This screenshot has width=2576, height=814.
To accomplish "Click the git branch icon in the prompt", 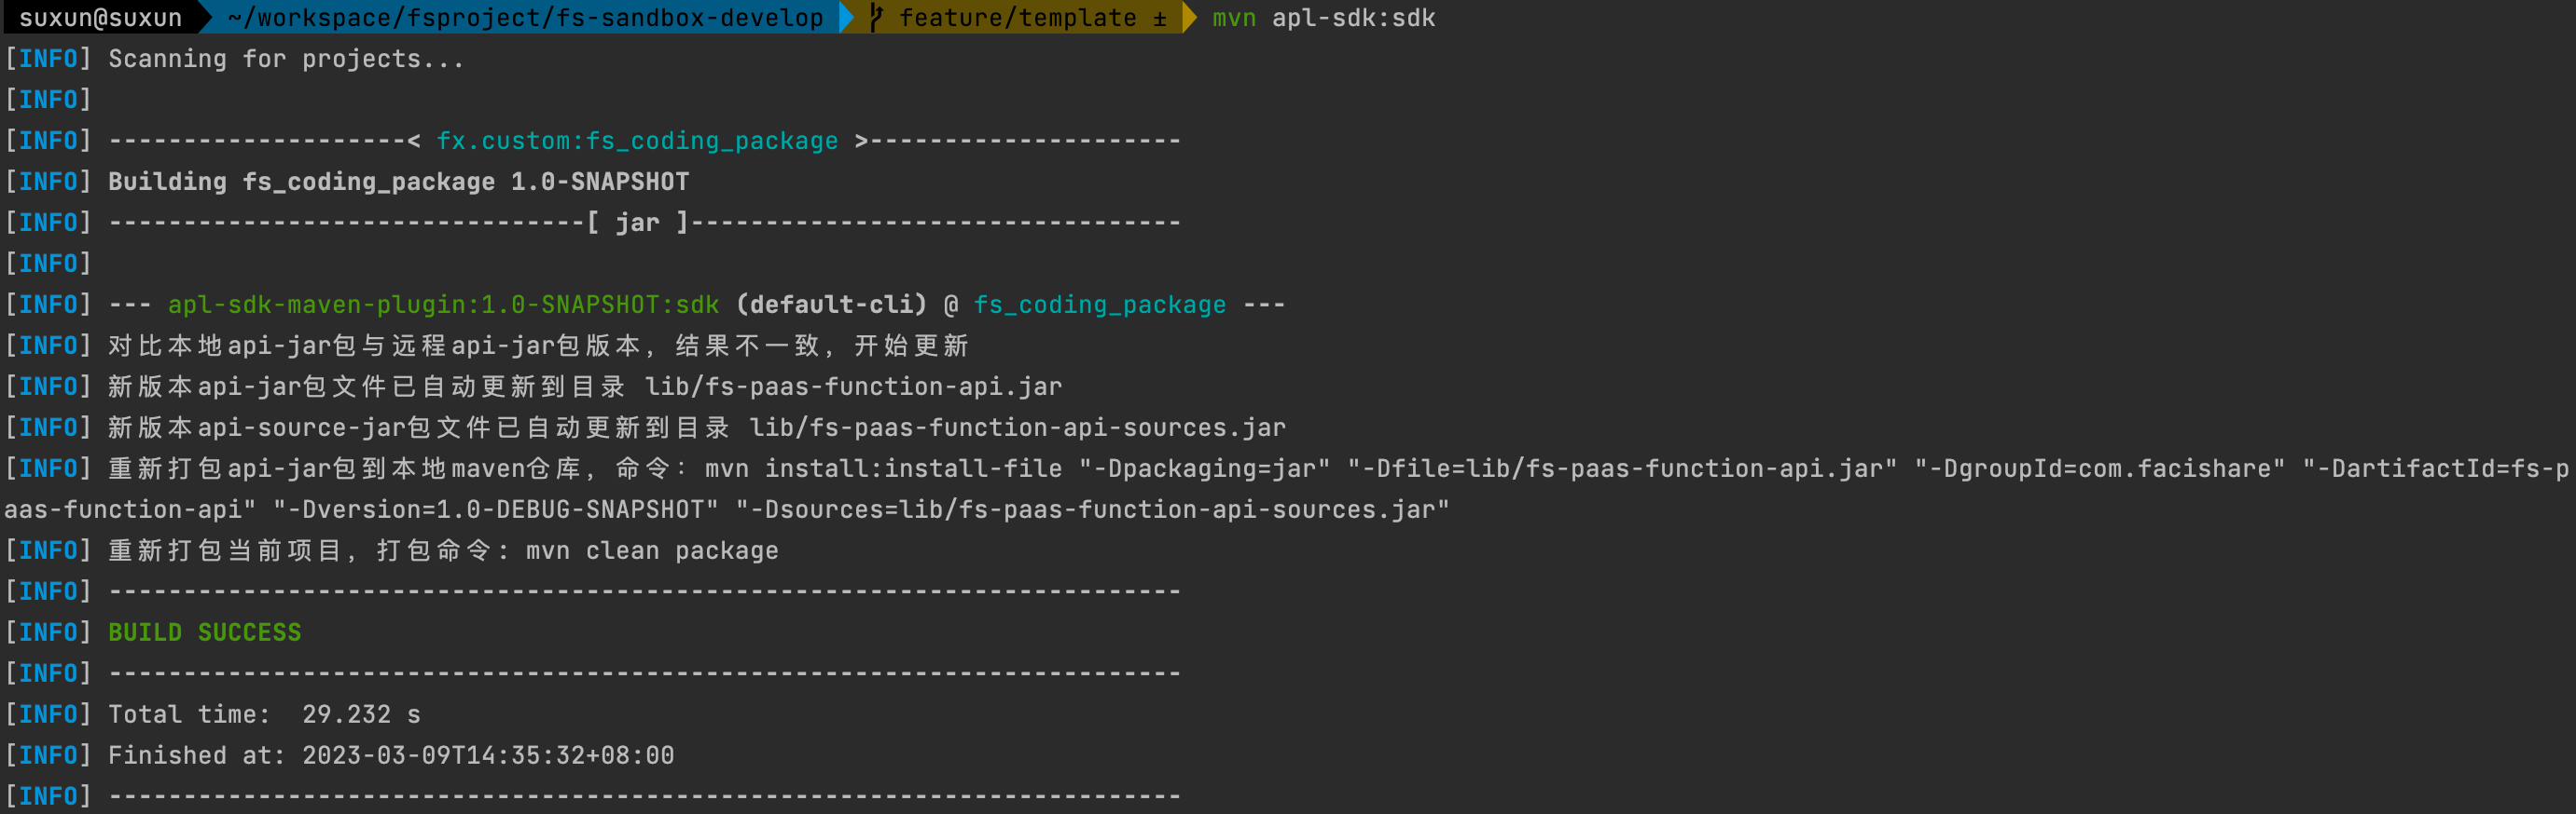I will 877,18.
